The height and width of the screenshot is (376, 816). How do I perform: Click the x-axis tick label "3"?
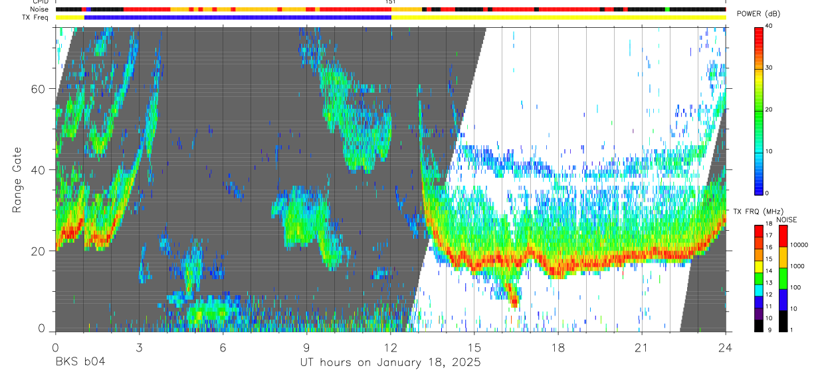point(139,347)
